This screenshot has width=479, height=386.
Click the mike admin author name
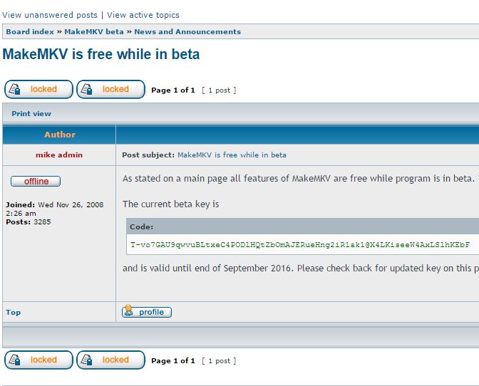59,155
